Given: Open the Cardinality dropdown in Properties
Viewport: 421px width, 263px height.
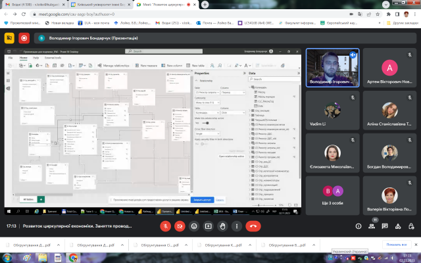Looking at the screenshot, I should pos(207,103).
